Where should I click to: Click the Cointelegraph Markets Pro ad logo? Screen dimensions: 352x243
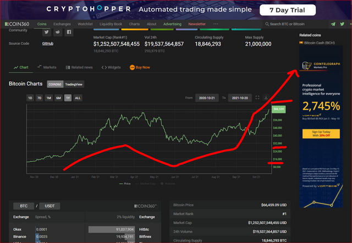click(x=321, y=65)
